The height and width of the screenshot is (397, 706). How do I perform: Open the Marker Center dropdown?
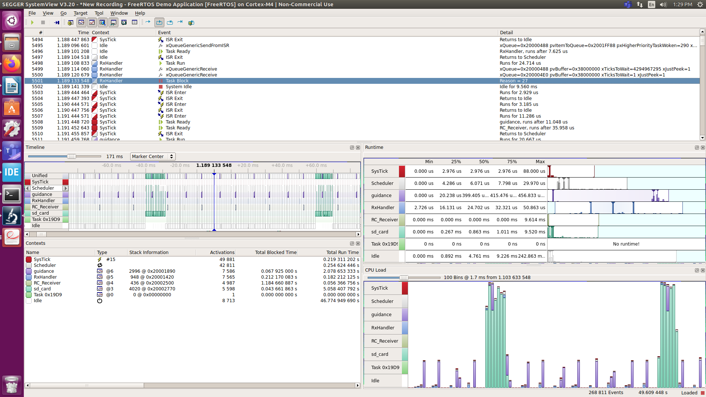click(153, 157)
